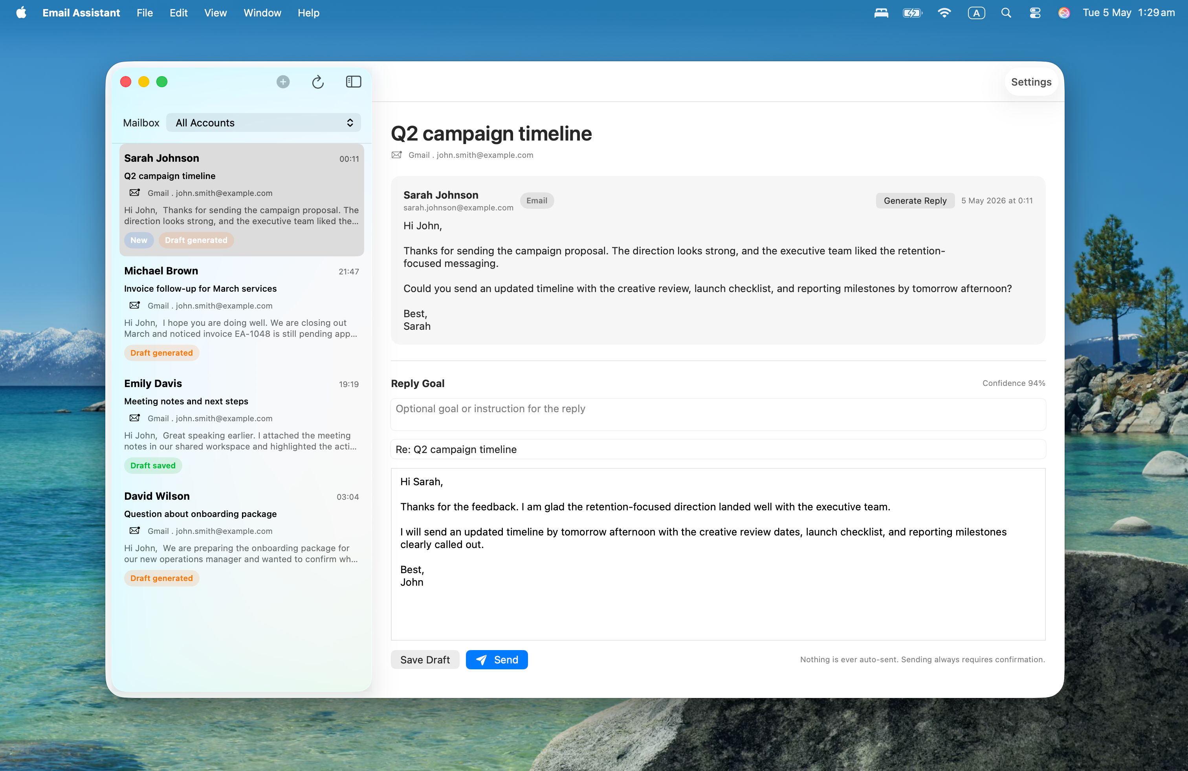Open the Edit menu

[x=178, y=13]
